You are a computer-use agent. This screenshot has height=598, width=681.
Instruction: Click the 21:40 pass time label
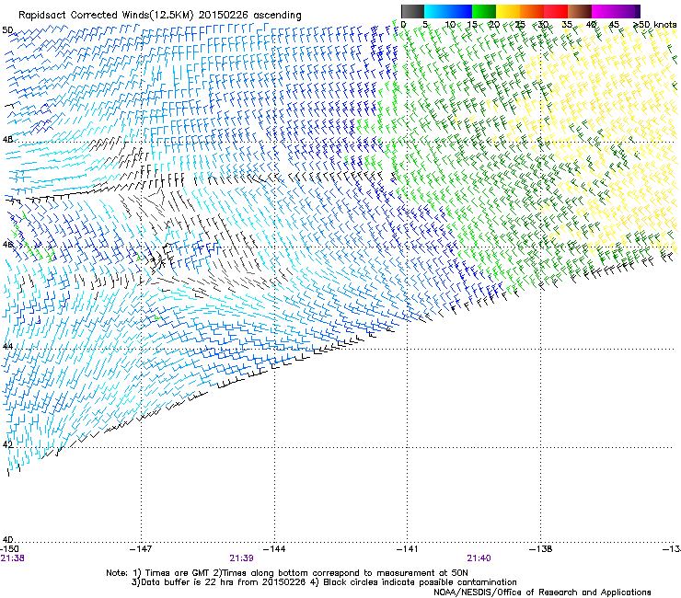pyautogui.click(x=479, y=558)
